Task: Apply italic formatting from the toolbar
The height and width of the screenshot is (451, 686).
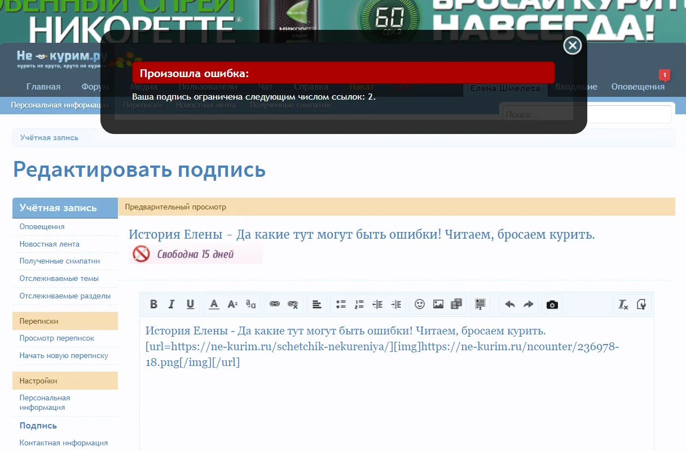Action: tap(171, 304)
